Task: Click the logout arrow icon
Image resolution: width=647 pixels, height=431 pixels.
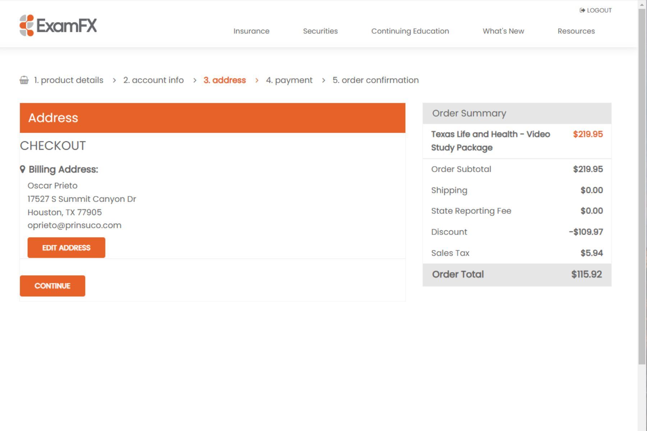Action: [x=582, y=10]
